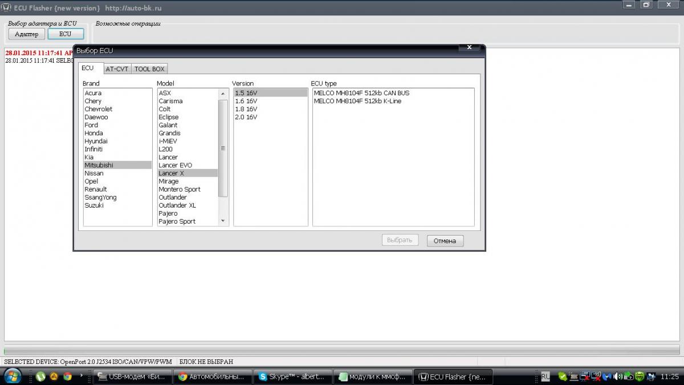Open the TOOL BOX tab
The image size is (684, 385).
coord(149,69)
